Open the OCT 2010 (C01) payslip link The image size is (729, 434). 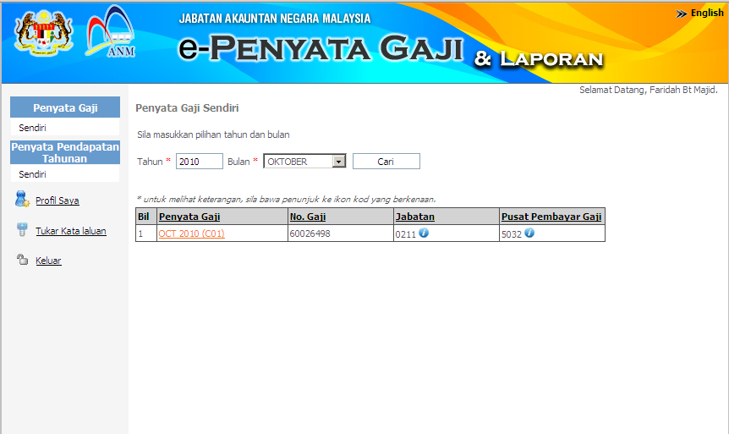(191, 233)
